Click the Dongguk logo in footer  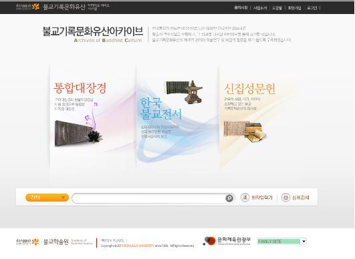point(27,242)
